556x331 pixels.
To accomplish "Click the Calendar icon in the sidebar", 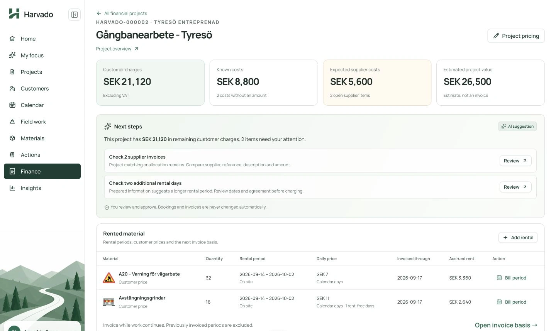I will pyautogui.click(x=12, y=105).
